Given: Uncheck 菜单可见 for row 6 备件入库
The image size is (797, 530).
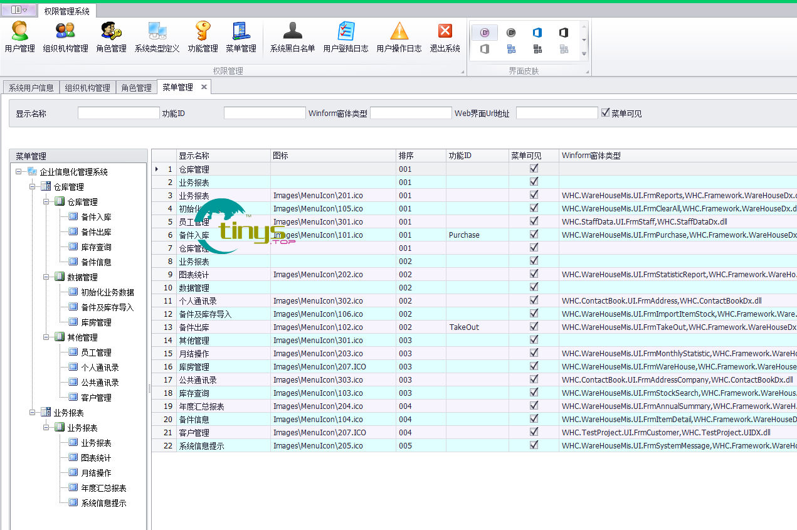Looking at the screenshot, I should point(534,235).
